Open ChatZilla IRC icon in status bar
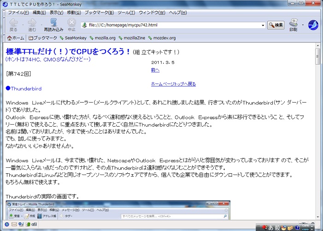Screen dimensions: 323x231 coord(34,224)
